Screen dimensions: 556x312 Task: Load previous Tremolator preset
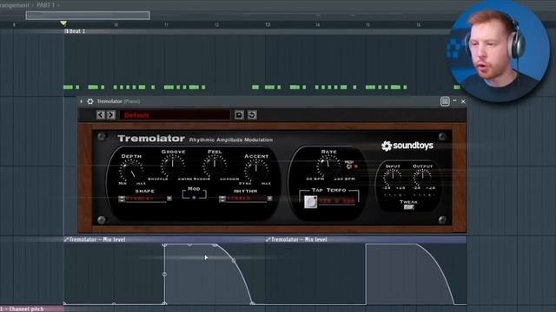click(x=101, y=115)
